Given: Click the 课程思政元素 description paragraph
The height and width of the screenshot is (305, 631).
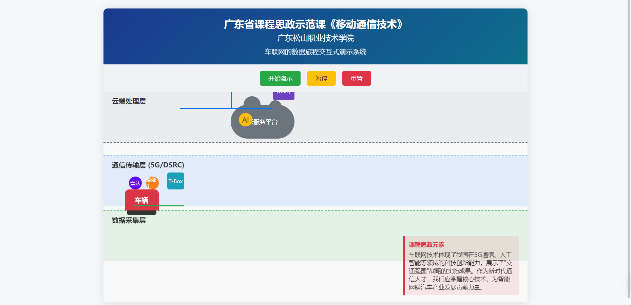Looking at the screenshot, I should (x=460, y=271).
